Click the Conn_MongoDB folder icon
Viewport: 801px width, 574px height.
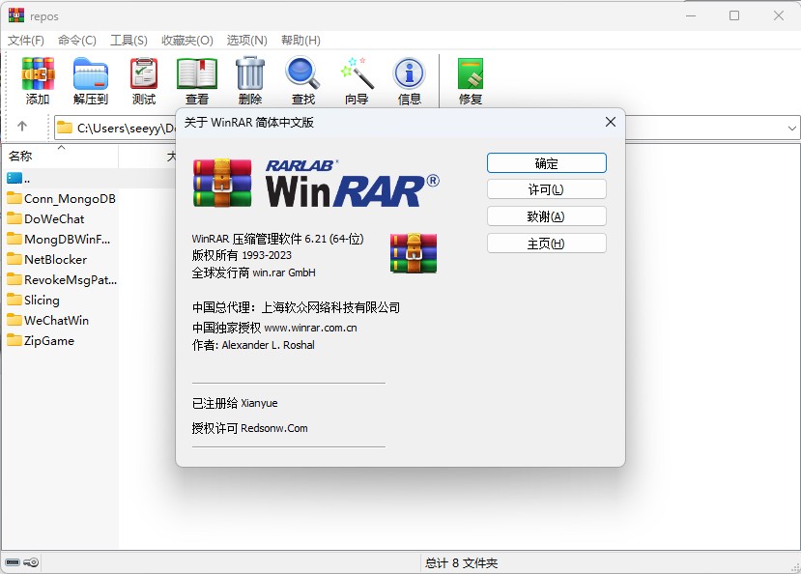click(14, 198)
